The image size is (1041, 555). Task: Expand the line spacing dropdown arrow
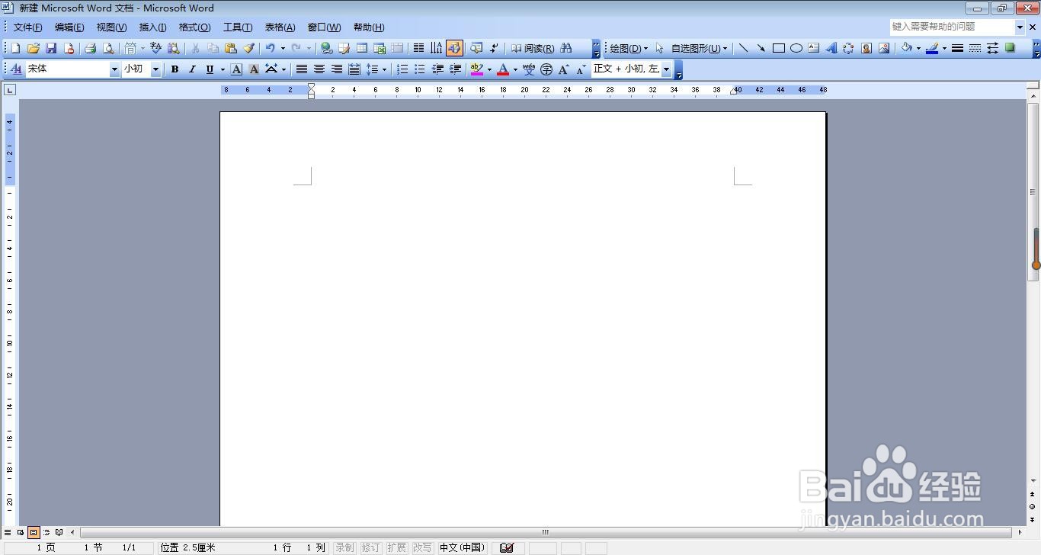384,69
